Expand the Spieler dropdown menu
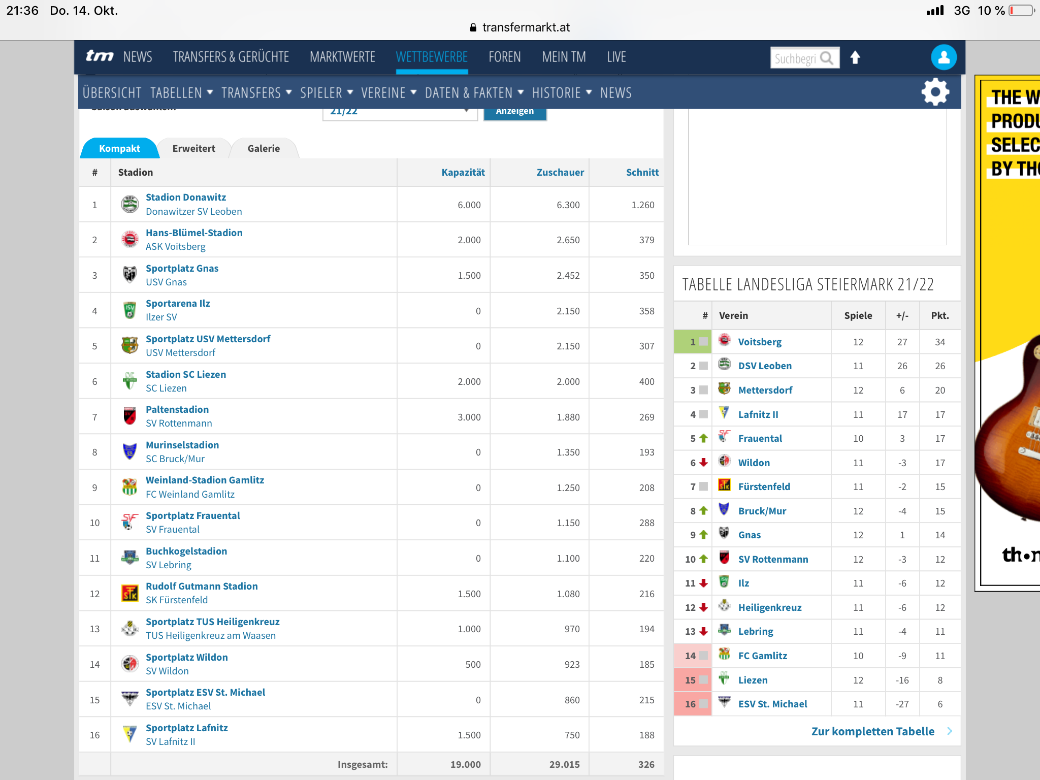 click(327, 92)
